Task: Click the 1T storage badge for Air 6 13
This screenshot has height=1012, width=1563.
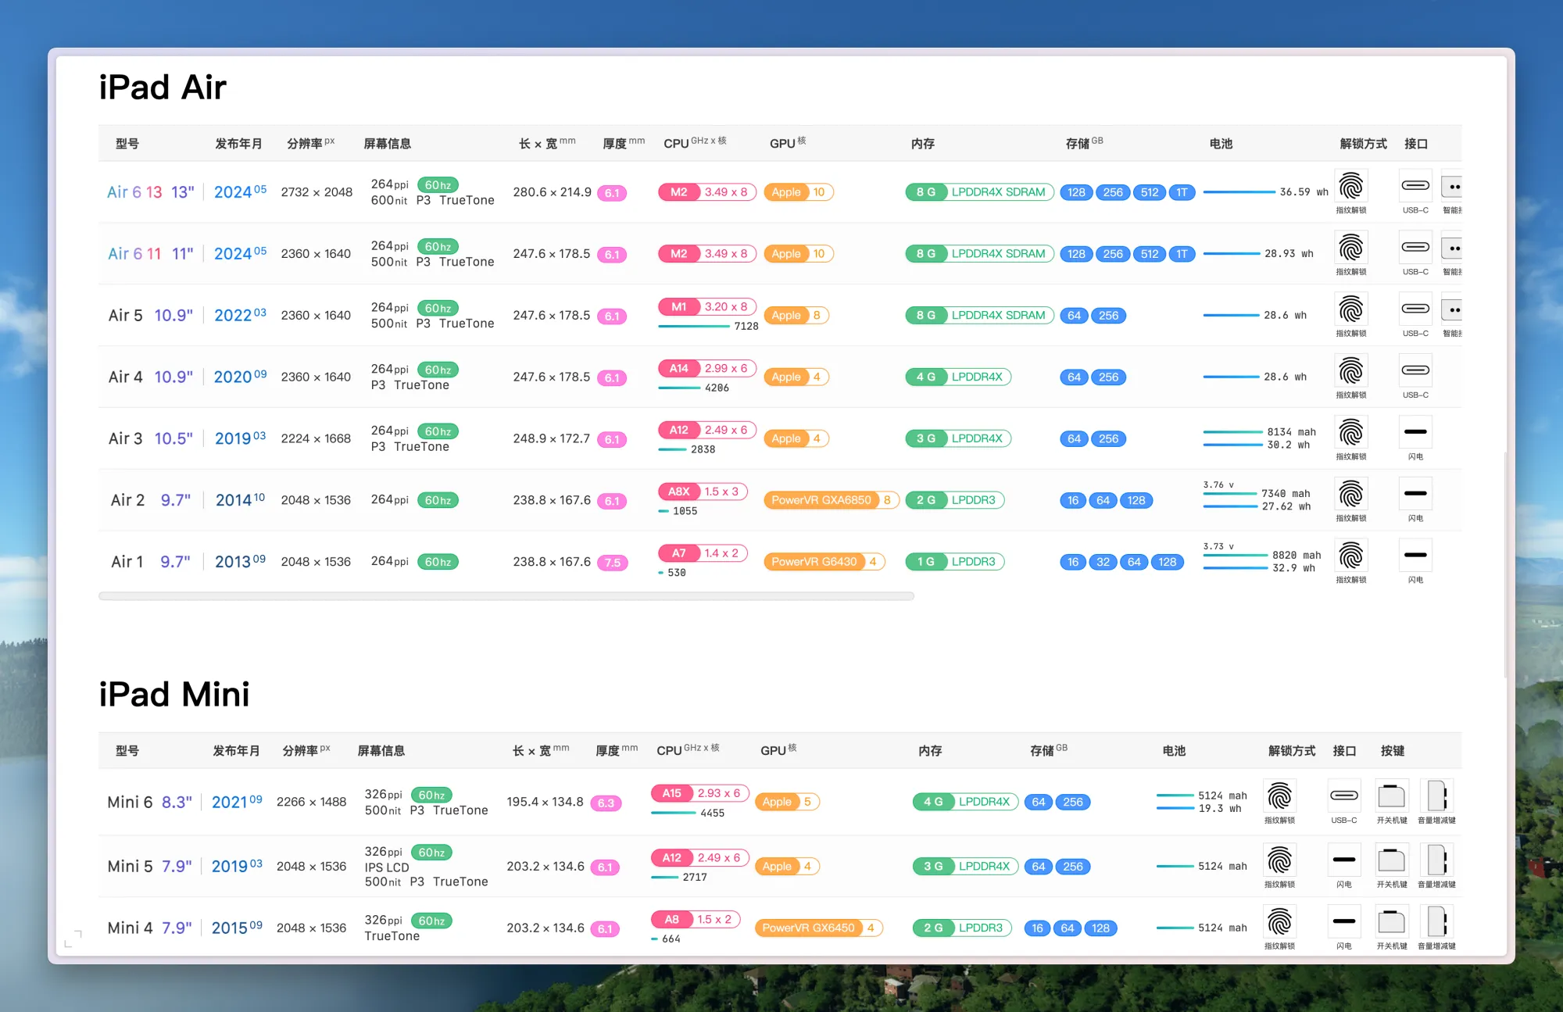Action: 1182,192
